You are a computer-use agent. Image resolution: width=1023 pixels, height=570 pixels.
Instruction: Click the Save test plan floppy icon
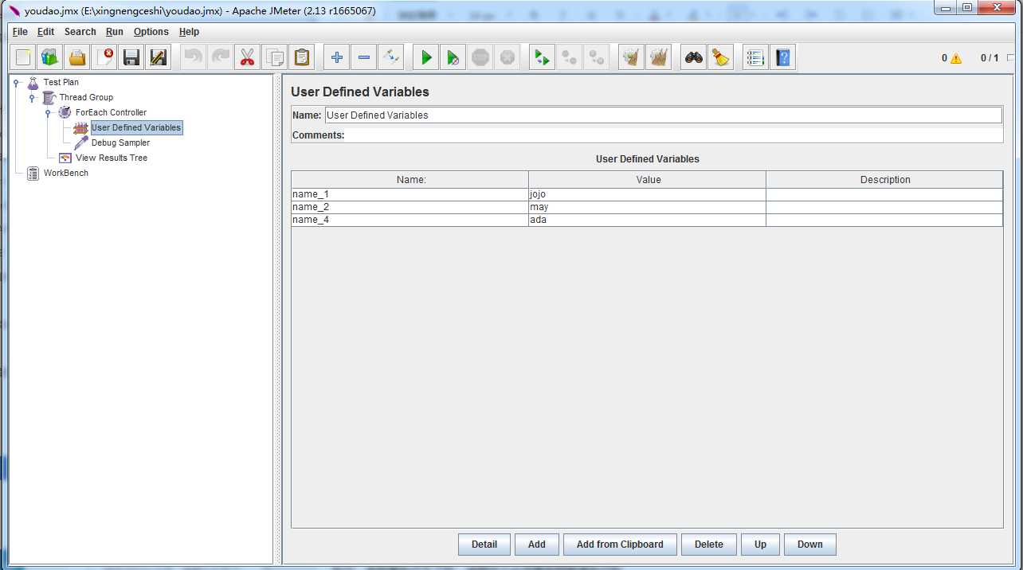[131, 57]
